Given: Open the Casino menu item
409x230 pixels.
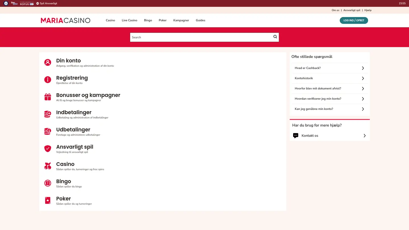Looking at the screenshot, I should point(110,20).
